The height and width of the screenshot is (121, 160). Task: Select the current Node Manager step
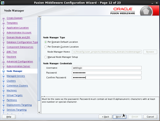[14, 71]
